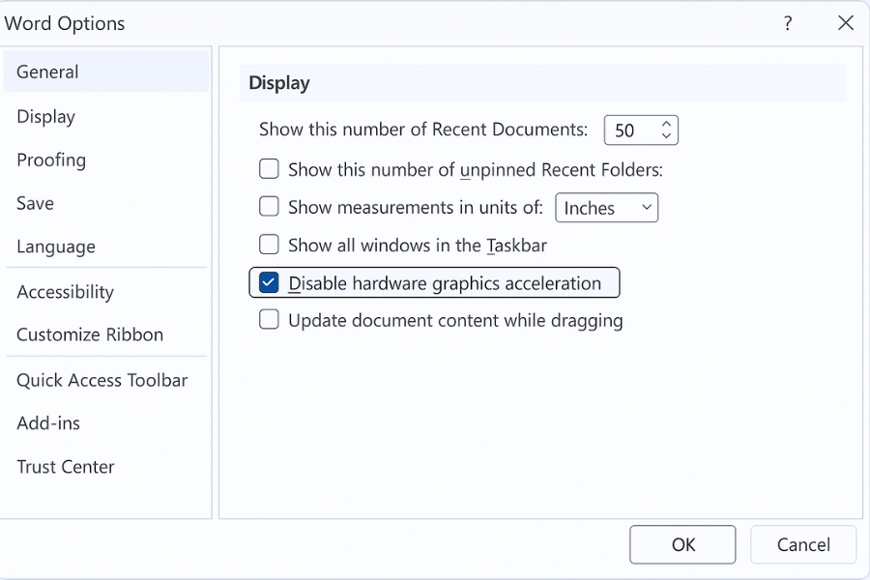
Task: Go to the Save settings
Action: pos(35,204)
